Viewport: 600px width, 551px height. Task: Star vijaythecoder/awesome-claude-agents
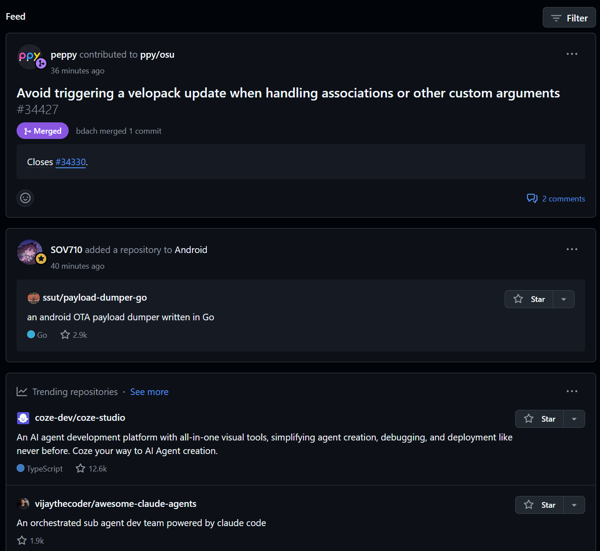pyautogui.click(x=539, y=505)
